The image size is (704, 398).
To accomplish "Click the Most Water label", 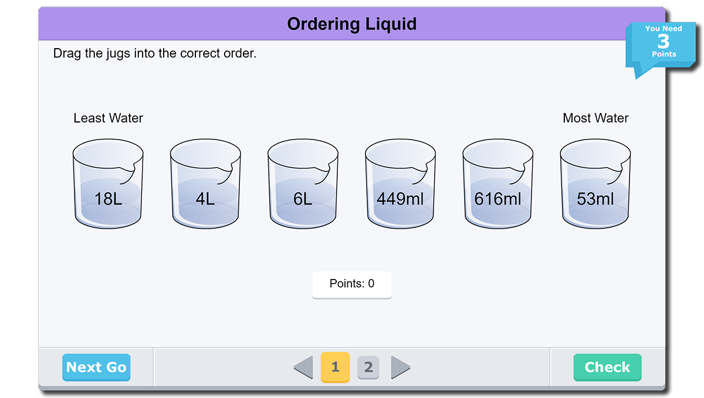I will [595, 118].
